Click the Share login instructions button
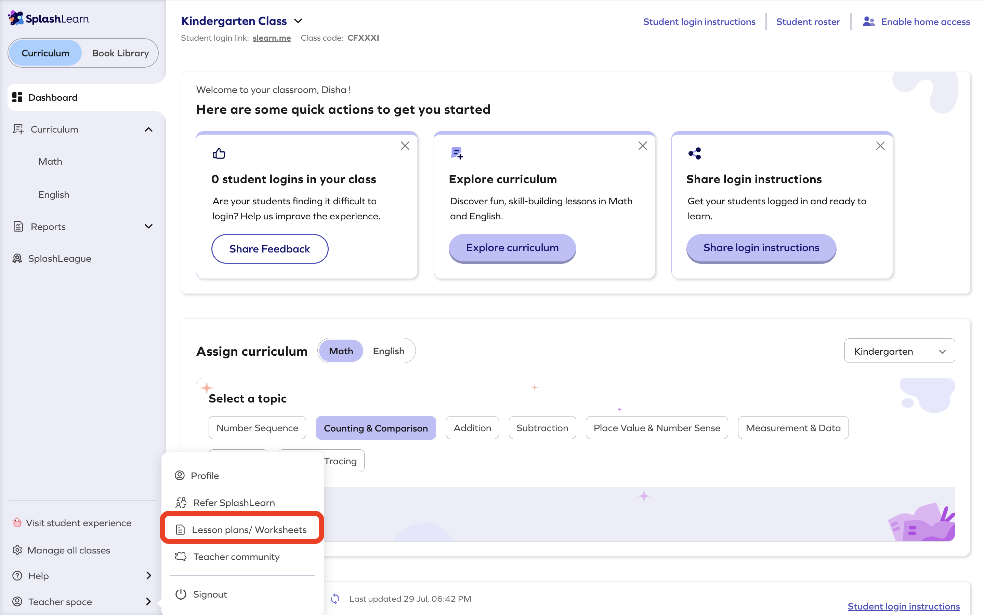The width and height of the screenshot is (985, 615). pos(761,248)
